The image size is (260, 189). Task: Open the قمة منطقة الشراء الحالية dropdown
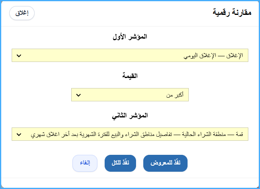[130, 134]
